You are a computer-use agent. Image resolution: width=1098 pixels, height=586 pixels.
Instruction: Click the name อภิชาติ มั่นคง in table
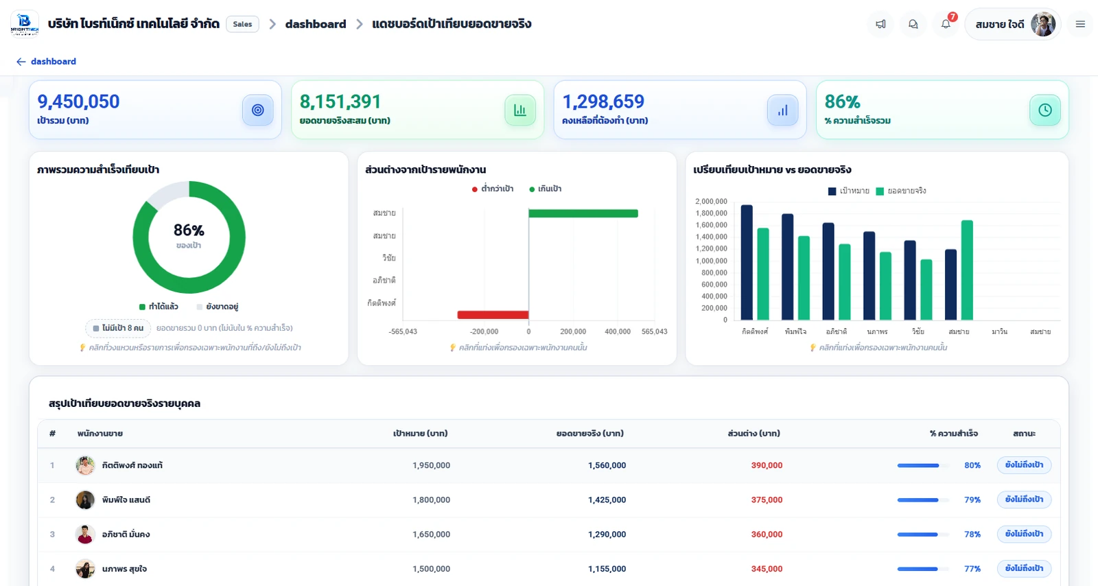[126, 534]
